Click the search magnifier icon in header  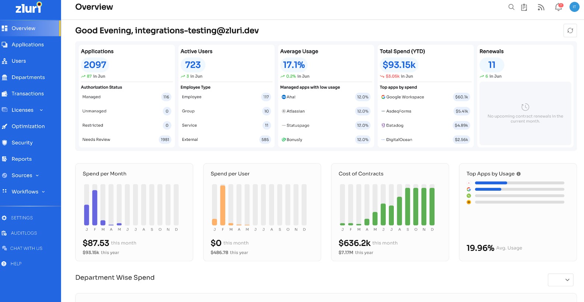pyautogui.click(x=511, y=7)
